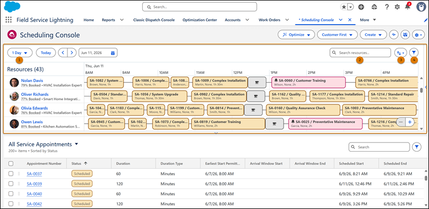The image size is (429, 209).
Task: Close the Scheduling Console tab
Action: tap(350, 20)
